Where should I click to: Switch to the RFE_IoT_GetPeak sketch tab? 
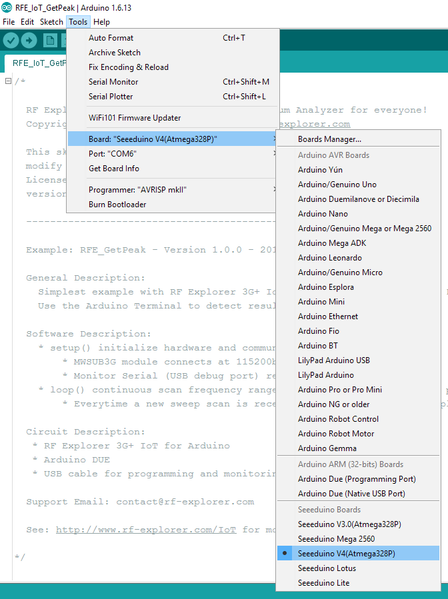pos(36,63)
